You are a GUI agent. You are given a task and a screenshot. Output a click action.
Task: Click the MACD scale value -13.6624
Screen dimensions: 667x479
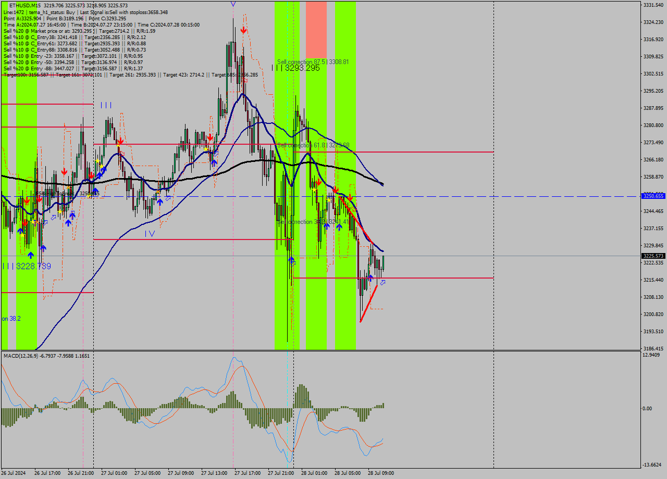652,464
